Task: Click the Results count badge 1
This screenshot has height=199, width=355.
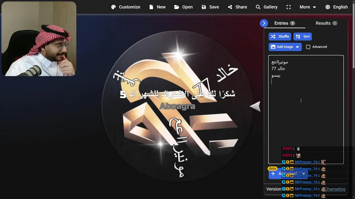Action: click(335, 23)
